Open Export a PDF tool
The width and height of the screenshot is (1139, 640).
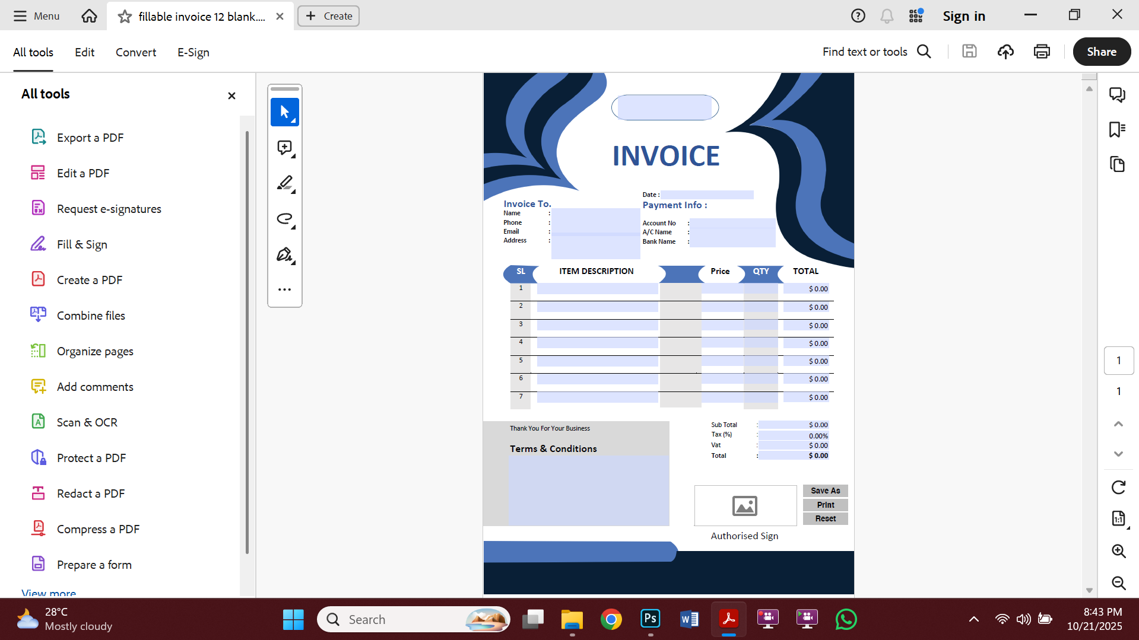click(90, 137)
